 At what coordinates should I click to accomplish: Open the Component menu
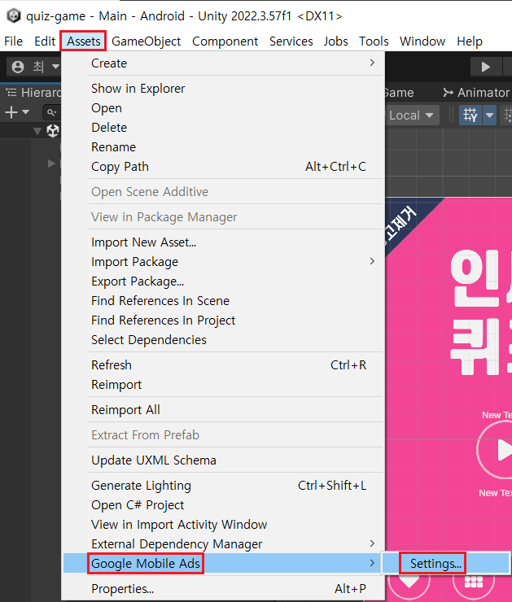coord(225,41)
